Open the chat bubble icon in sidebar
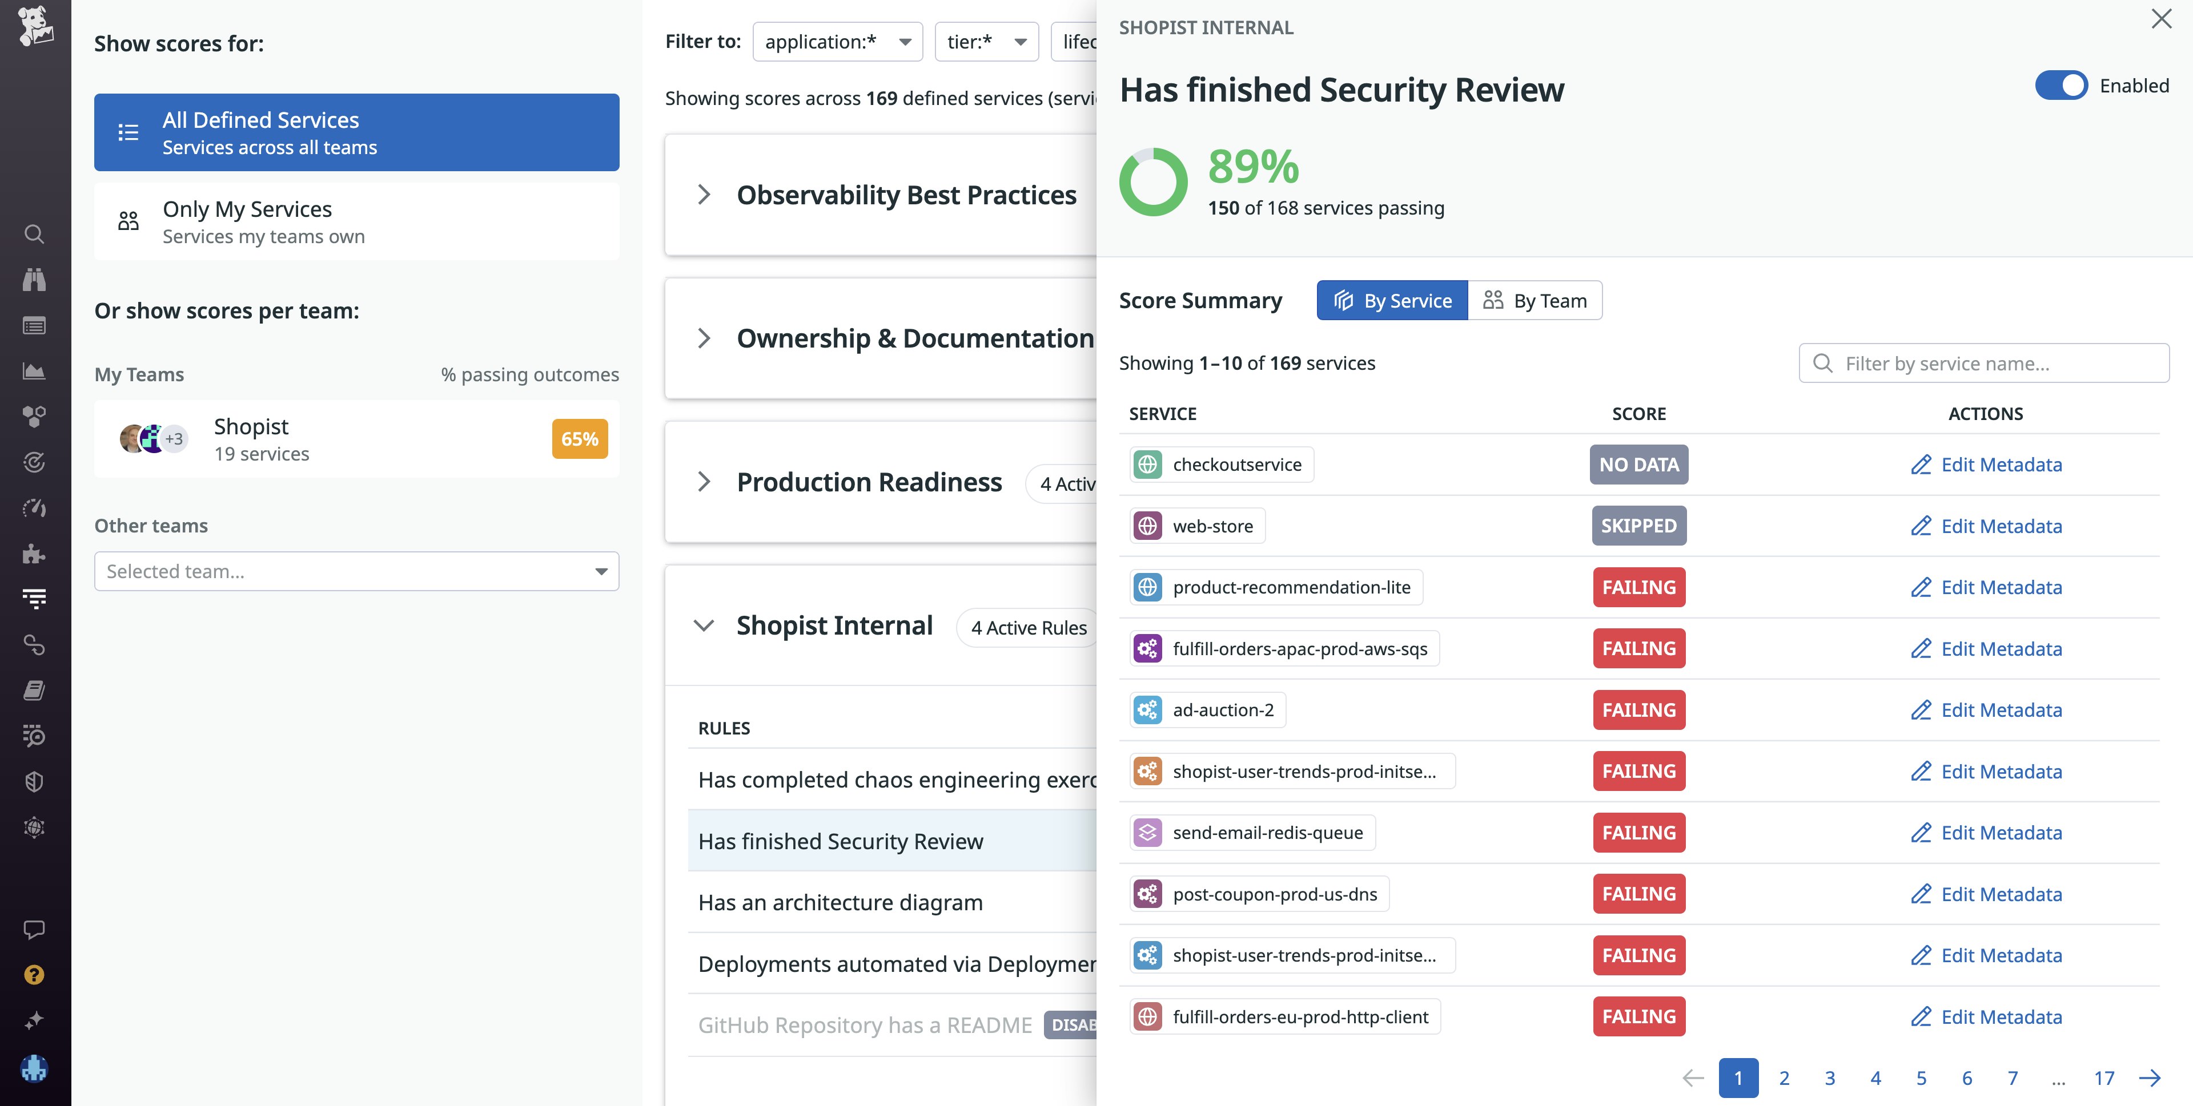2193x1106 pixels. tap(34, 929)
